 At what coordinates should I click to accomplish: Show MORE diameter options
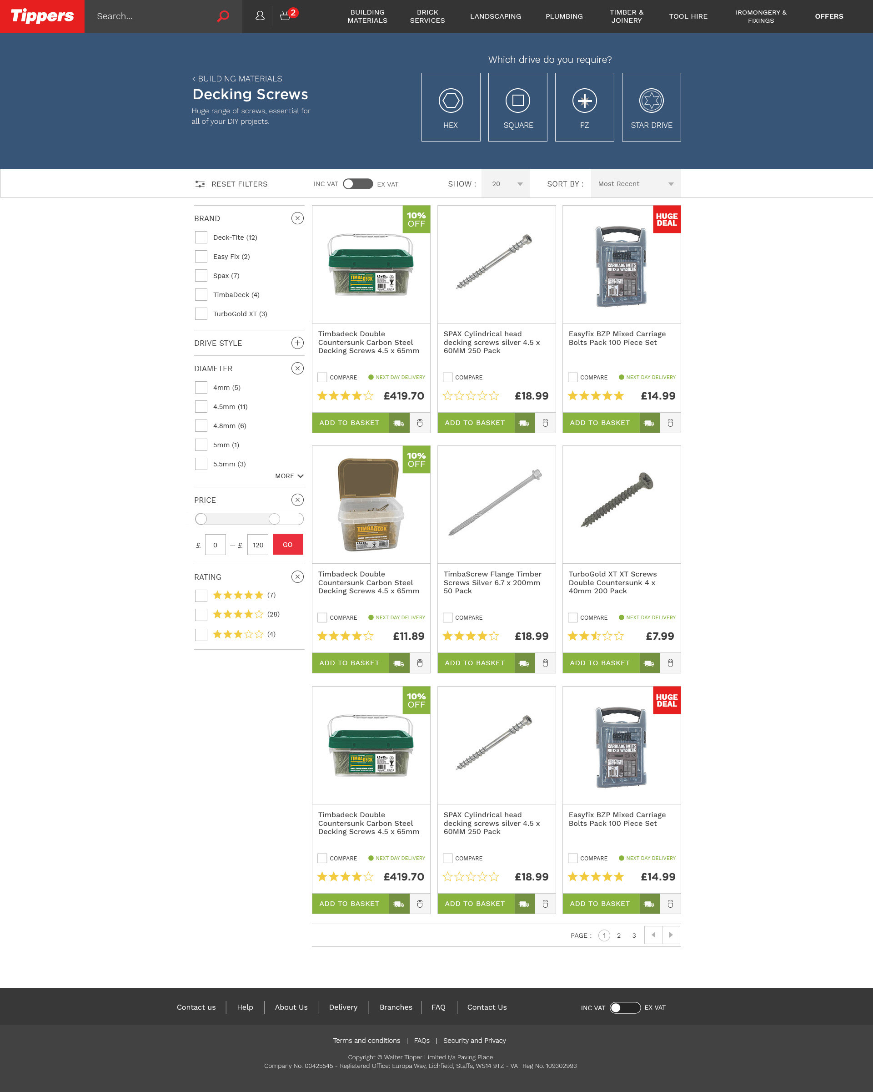pos(289,475)
